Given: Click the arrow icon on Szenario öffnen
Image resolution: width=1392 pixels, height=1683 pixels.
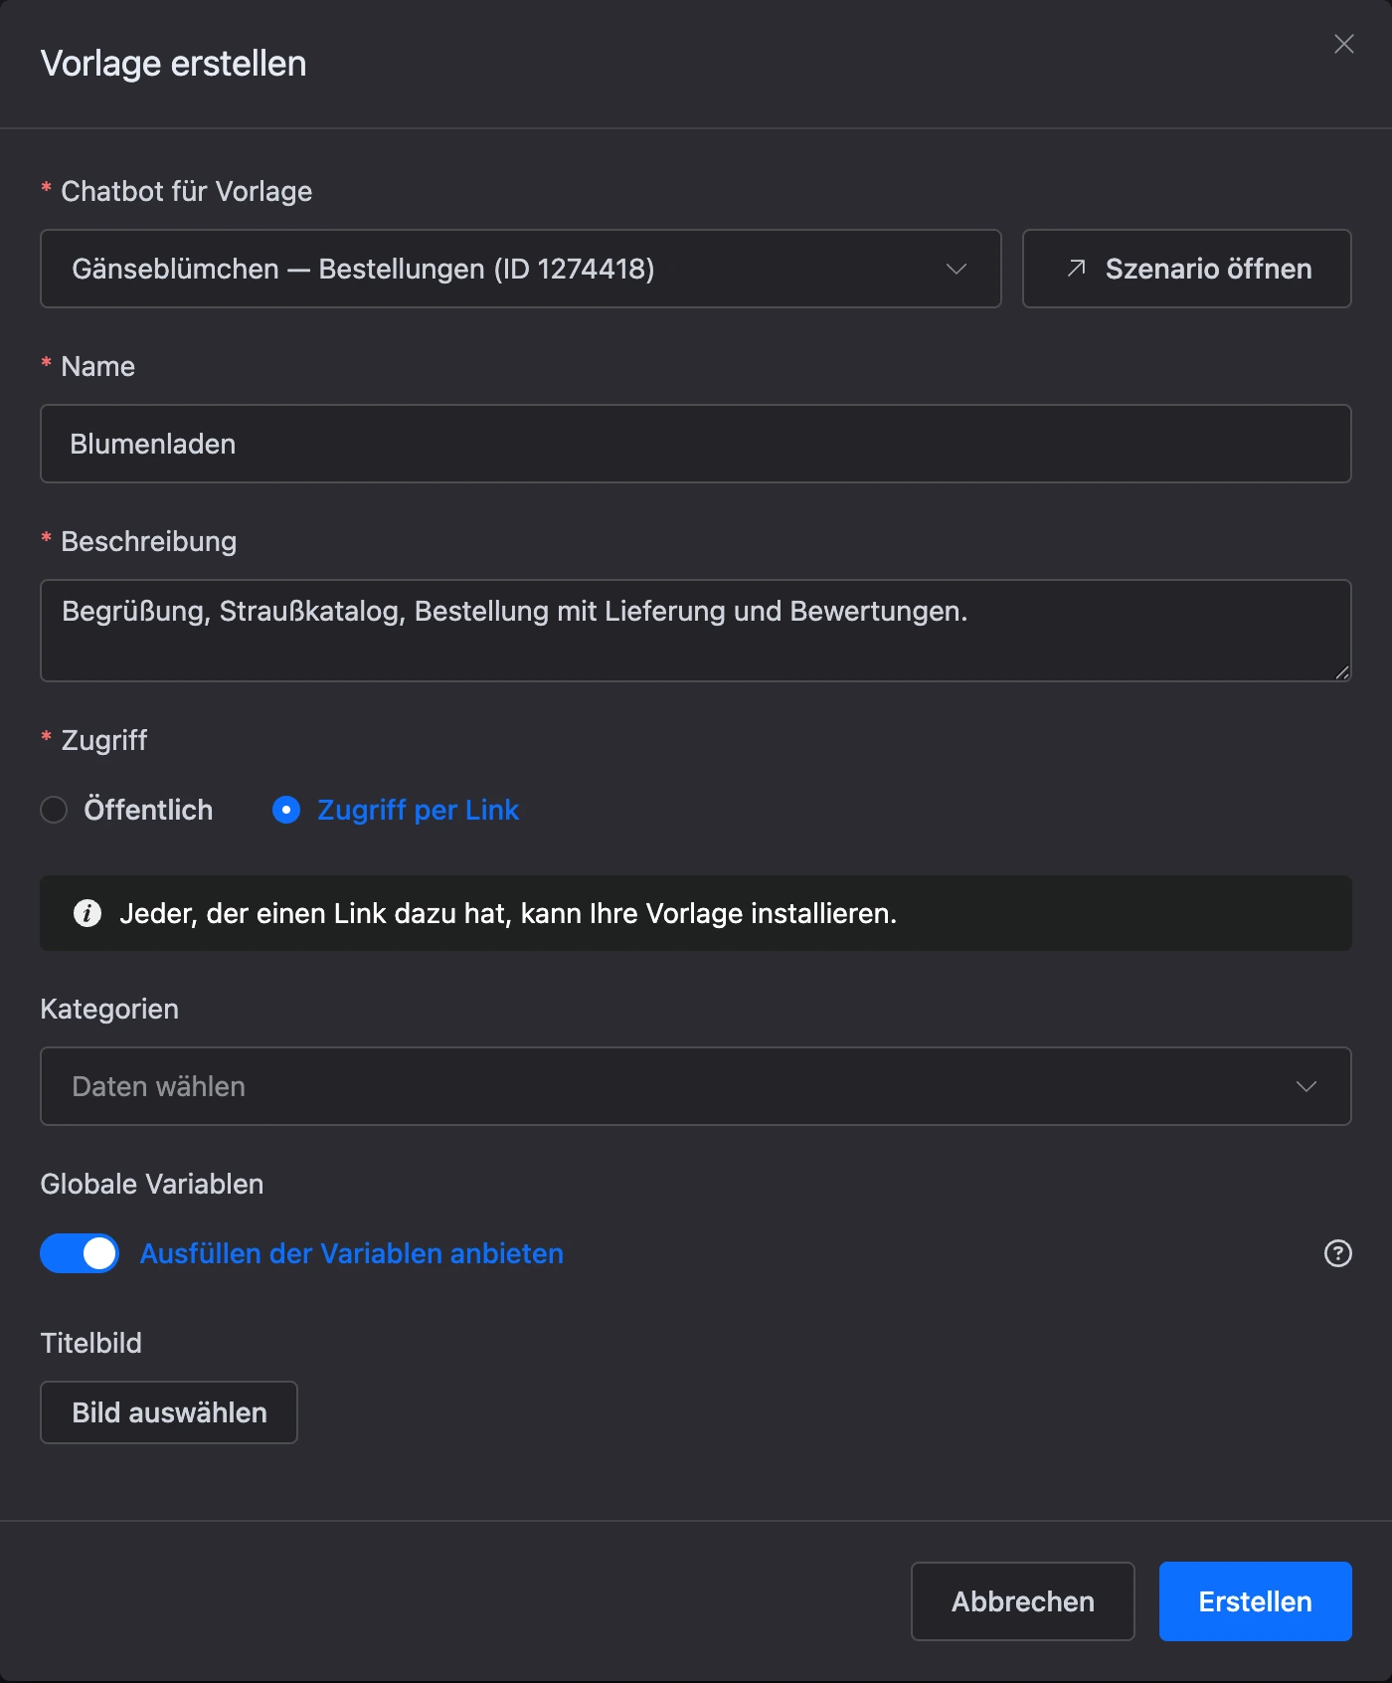Looking at the screenshot, I should click(x=1076, y=269).
